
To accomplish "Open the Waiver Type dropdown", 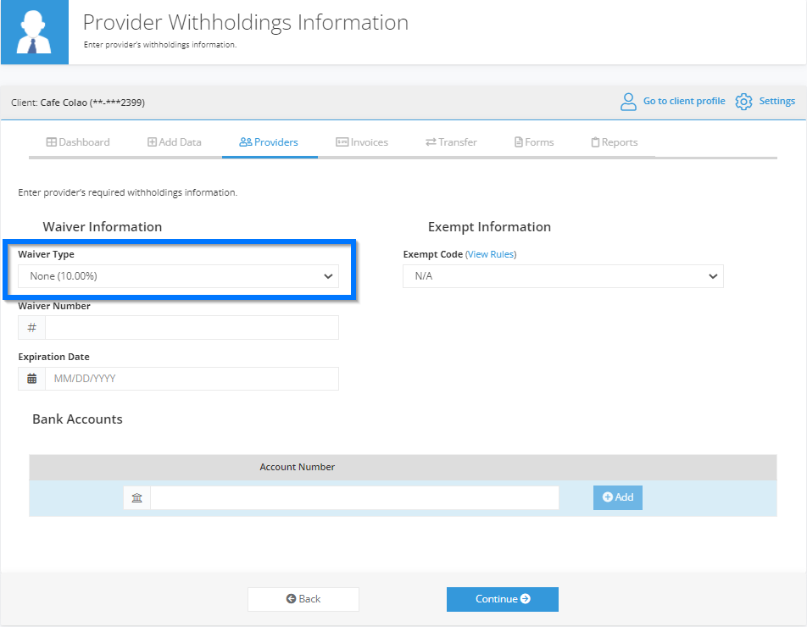I will 179,276.
